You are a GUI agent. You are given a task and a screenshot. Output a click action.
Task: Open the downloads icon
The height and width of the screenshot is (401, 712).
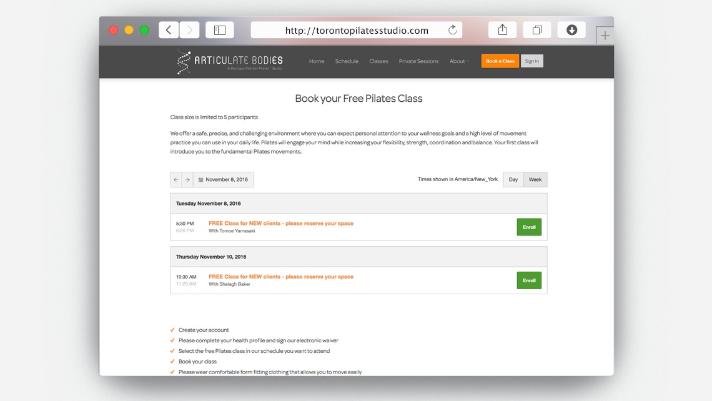point(571,30)
